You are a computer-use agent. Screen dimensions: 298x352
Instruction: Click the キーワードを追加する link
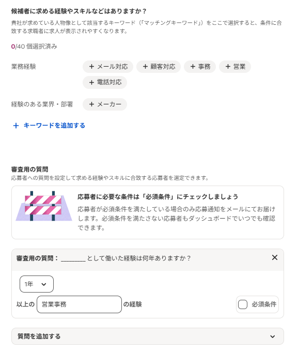pyautogui.click(x=54, y=126)
